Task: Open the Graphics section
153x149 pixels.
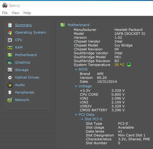Action: point(23,62)
